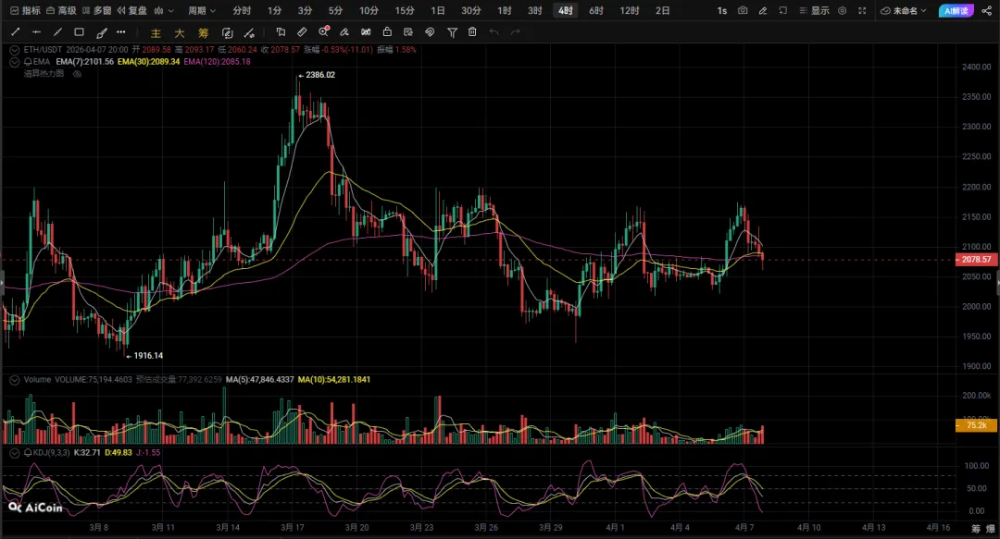
Task: Select the ruler measure tool
Action: (x=302, y=31)
